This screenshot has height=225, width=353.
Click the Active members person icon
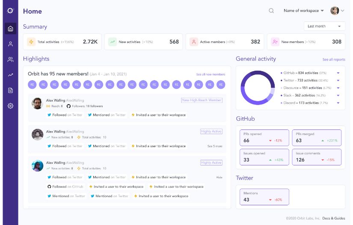[193, 42]
